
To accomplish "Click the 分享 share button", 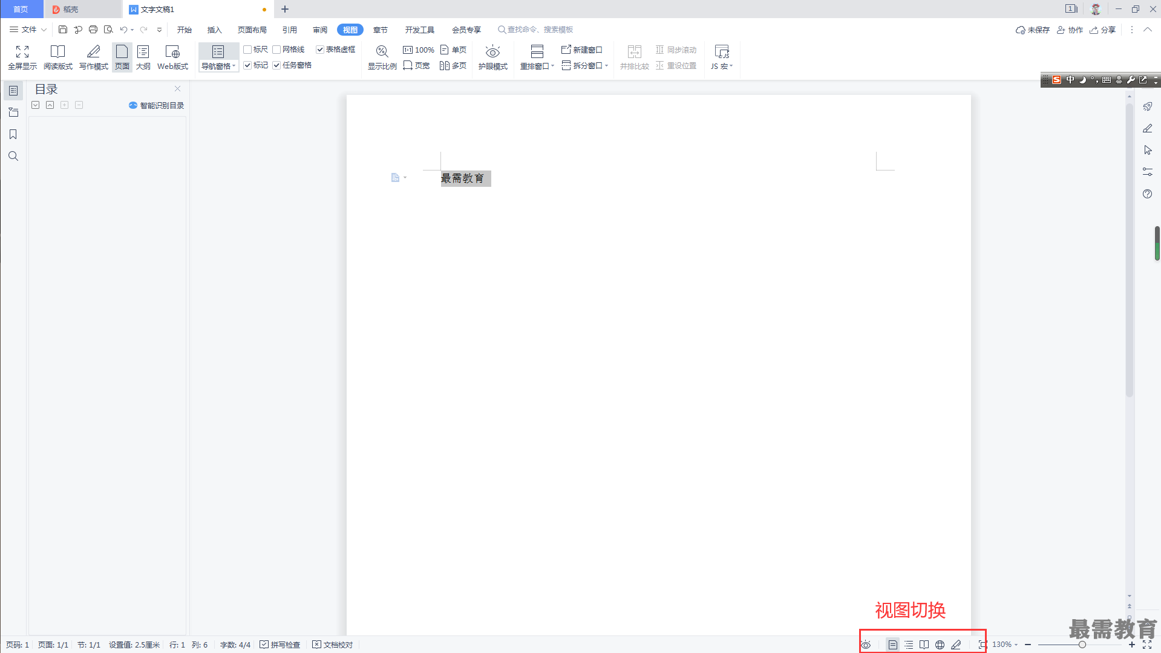I will click(1103, 30).
